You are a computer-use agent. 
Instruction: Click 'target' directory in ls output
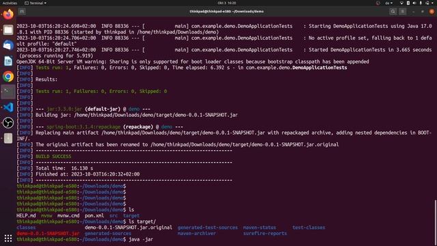(131, 216)
